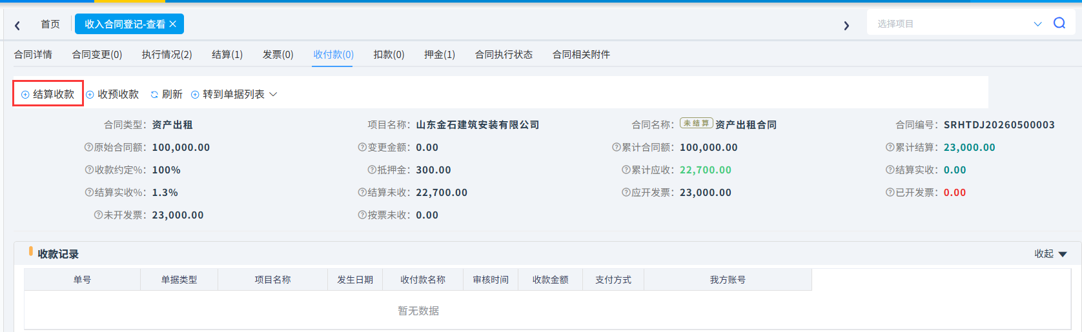Click the 我方账号 column header
The width and height of the screenshot is (1082, 332).
coord(728,280)
